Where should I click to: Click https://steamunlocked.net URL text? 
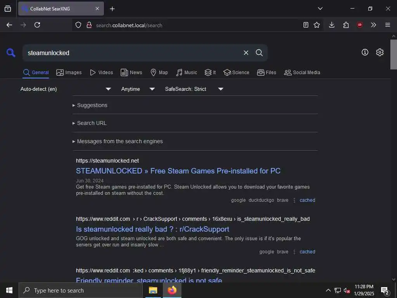point(107,161)
